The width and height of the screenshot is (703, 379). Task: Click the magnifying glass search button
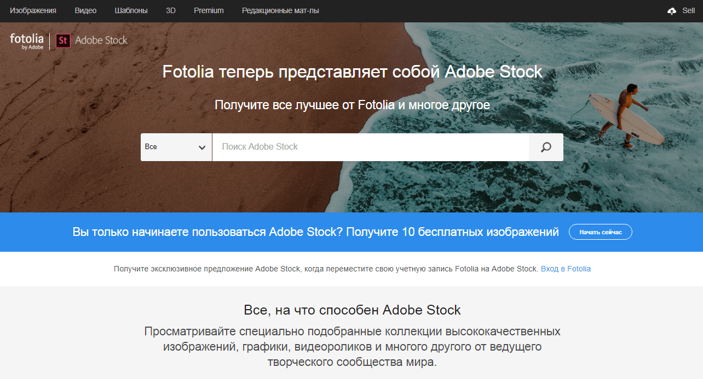[x=546, y=147]
